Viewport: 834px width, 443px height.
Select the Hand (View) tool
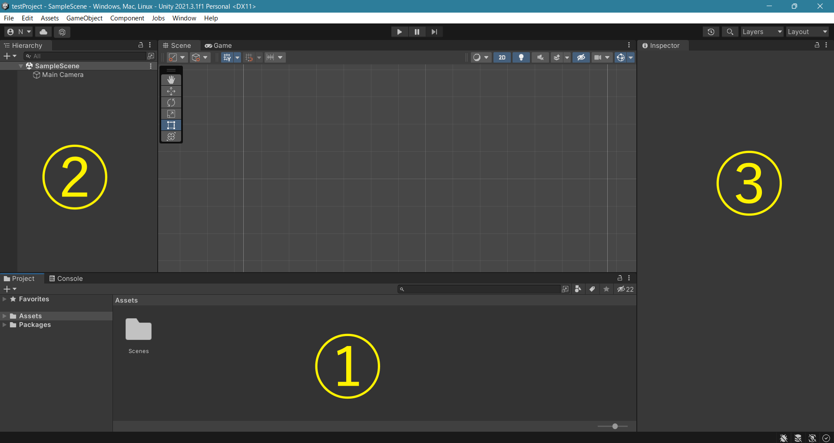pos(171,80)
